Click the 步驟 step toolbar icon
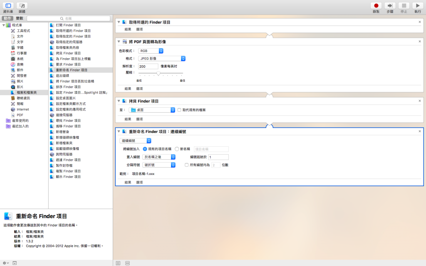The image size is (426, 266). point(390,6)
